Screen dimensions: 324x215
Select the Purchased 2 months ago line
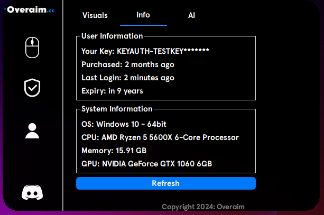tap(128, 64)
